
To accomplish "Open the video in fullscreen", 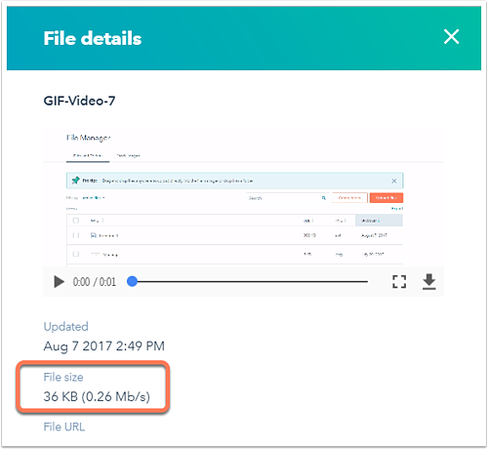I will (399, 282).
